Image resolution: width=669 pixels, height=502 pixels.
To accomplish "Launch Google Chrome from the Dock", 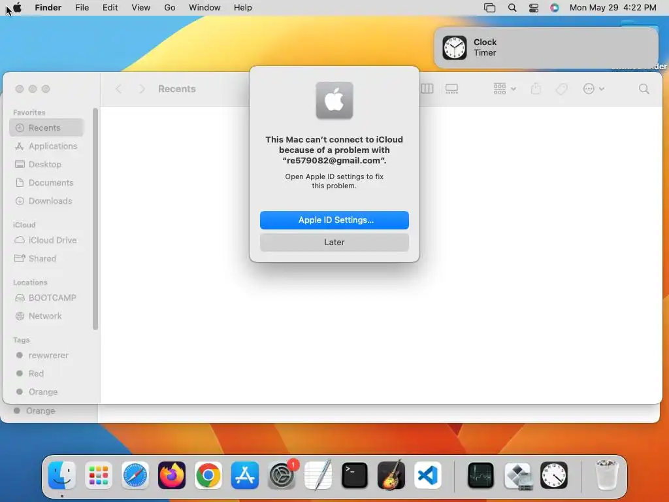I will 208,475.
